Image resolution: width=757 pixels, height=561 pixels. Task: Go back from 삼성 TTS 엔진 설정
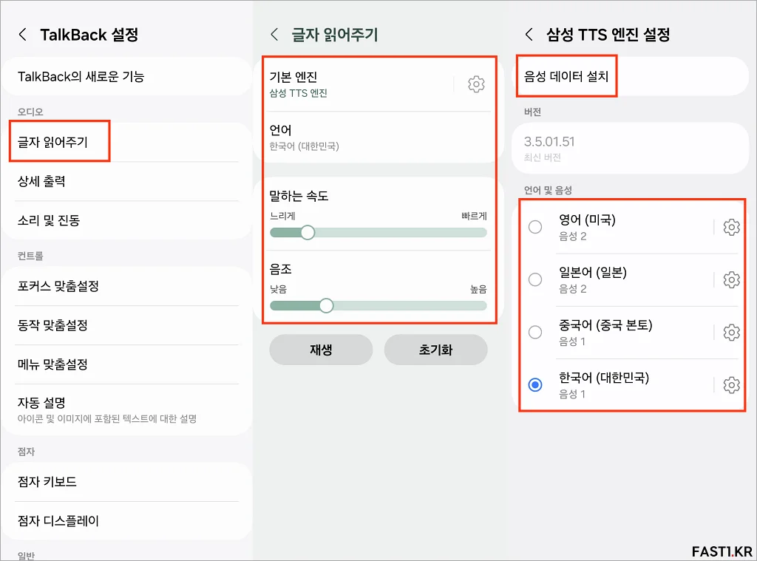pos(529,34)
